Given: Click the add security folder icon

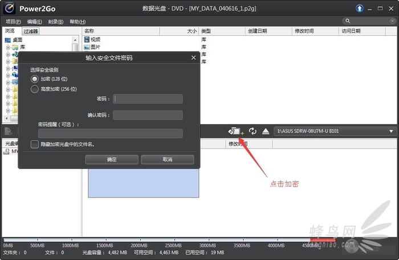Looking at the screenshot, I should point(235,131).
